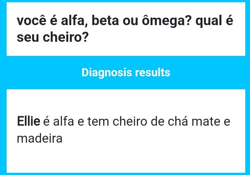The image size is (250, 175).
Task: Click the bold name 'Ellie'
Action: pos(29,121)
